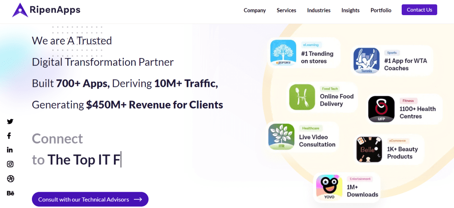Open the Facebook social icon
This screenshot has width=454, height=208.
coord(9,136)
